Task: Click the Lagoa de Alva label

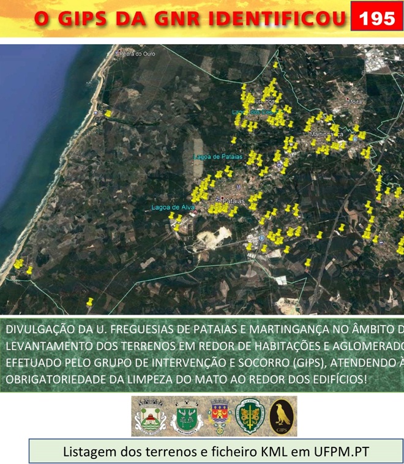Action: coord(173,208)
